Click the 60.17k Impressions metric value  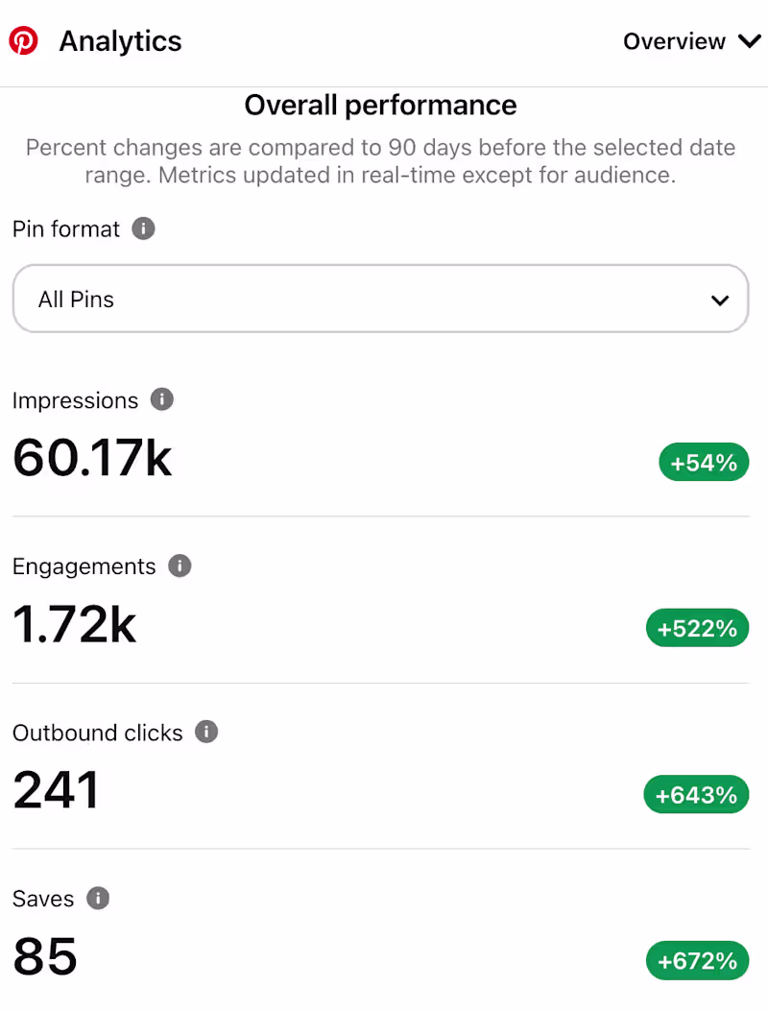click(91, 459)
